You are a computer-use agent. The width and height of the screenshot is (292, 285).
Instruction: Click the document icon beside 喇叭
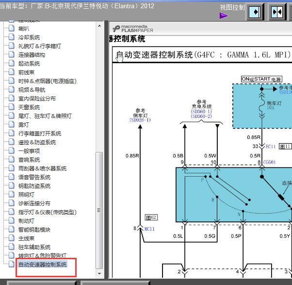[x=12, y=28]
